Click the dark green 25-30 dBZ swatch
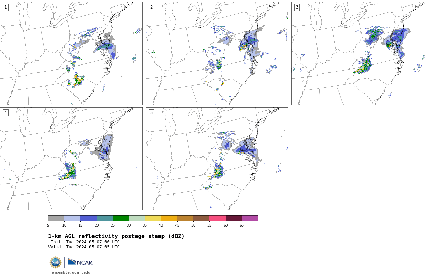Viewport: 437px width, 276px height. 121,218
